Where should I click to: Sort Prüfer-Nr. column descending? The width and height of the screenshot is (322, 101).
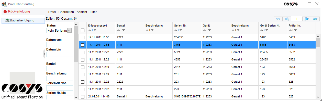point(295,30)
